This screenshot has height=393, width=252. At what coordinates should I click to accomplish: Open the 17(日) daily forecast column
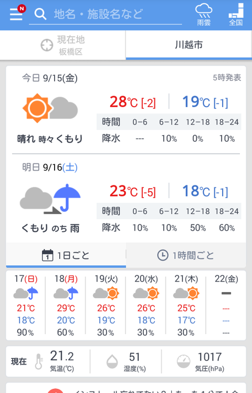tap(26, 305)
